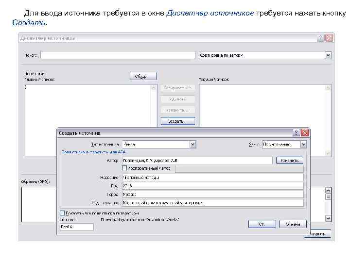The width and height of the screenshot is (350, 262).
Task: Toggle the Корпоративный автор checkbox
Action: click(x=124, y=168)
